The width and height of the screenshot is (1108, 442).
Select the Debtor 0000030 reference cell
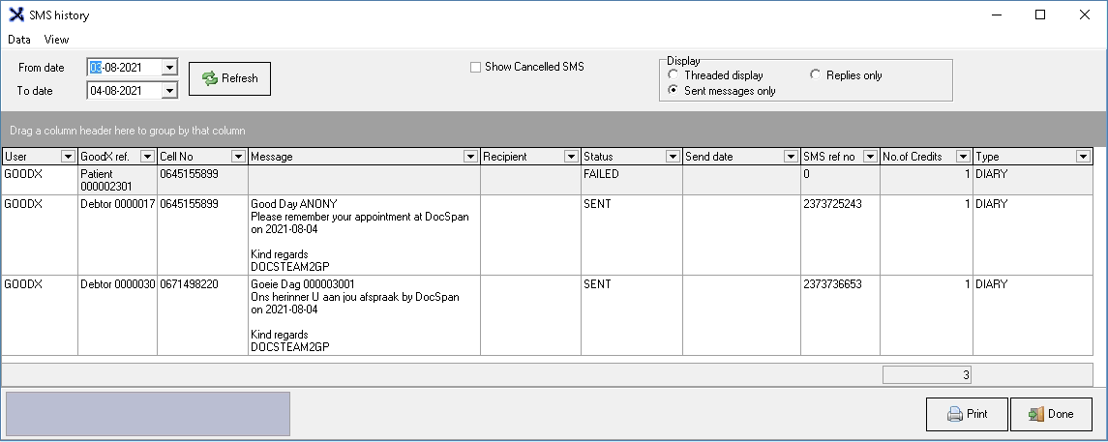pyautogui.click(x=117, y=315)
